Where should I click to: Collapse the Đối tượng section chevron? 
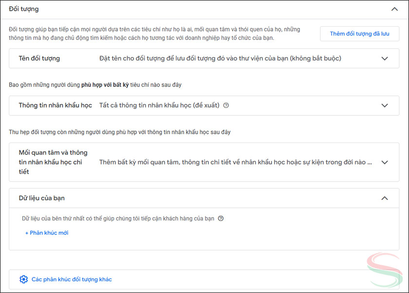[x=394, y=9]
